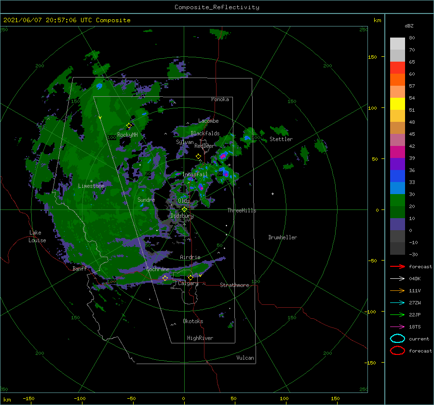Click the RedDeer city label
Viewport: 434px width, 405px height.
coord(204,146)
